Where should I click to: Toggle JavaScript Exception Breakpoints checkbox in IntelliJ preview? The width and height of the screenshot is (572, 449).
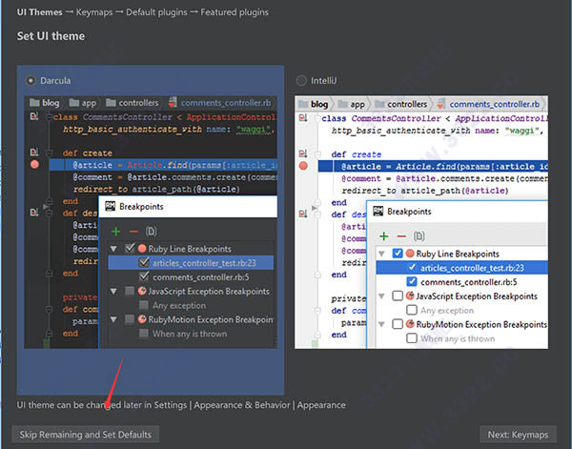click(x=398, y=296)
